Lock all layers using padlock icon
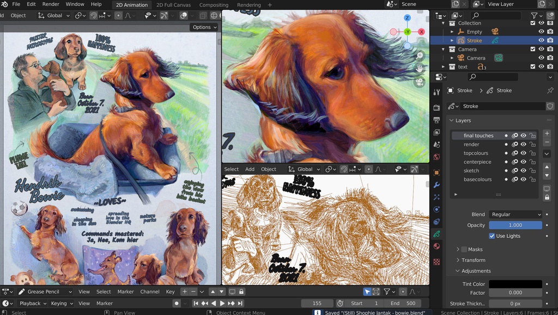Screen dimensions: 558x315 click(547, 197)
